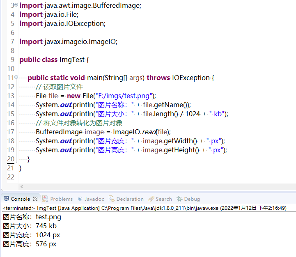Click the 读取图片文件 comment

point(60,87)
